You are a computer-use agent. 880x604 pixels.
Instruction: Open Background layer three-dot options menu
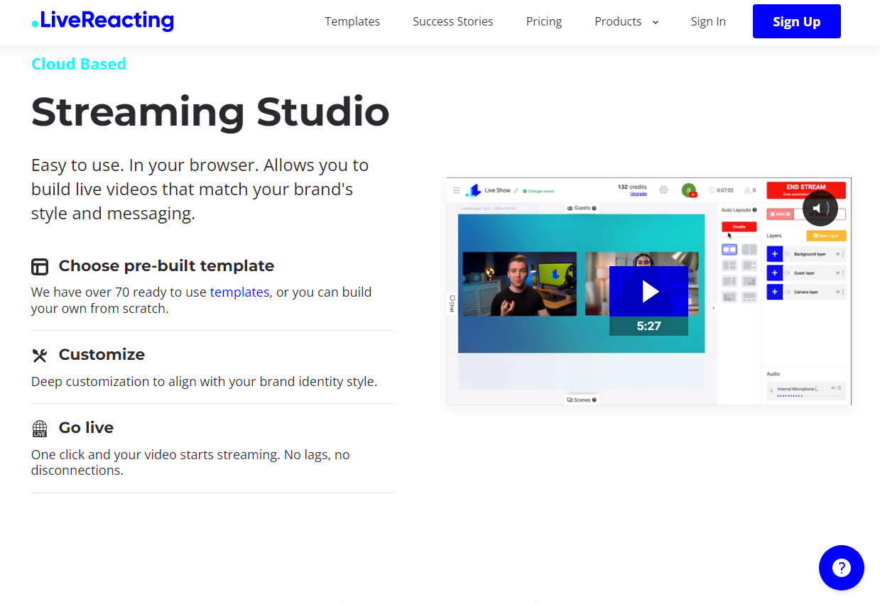point(843,254)
